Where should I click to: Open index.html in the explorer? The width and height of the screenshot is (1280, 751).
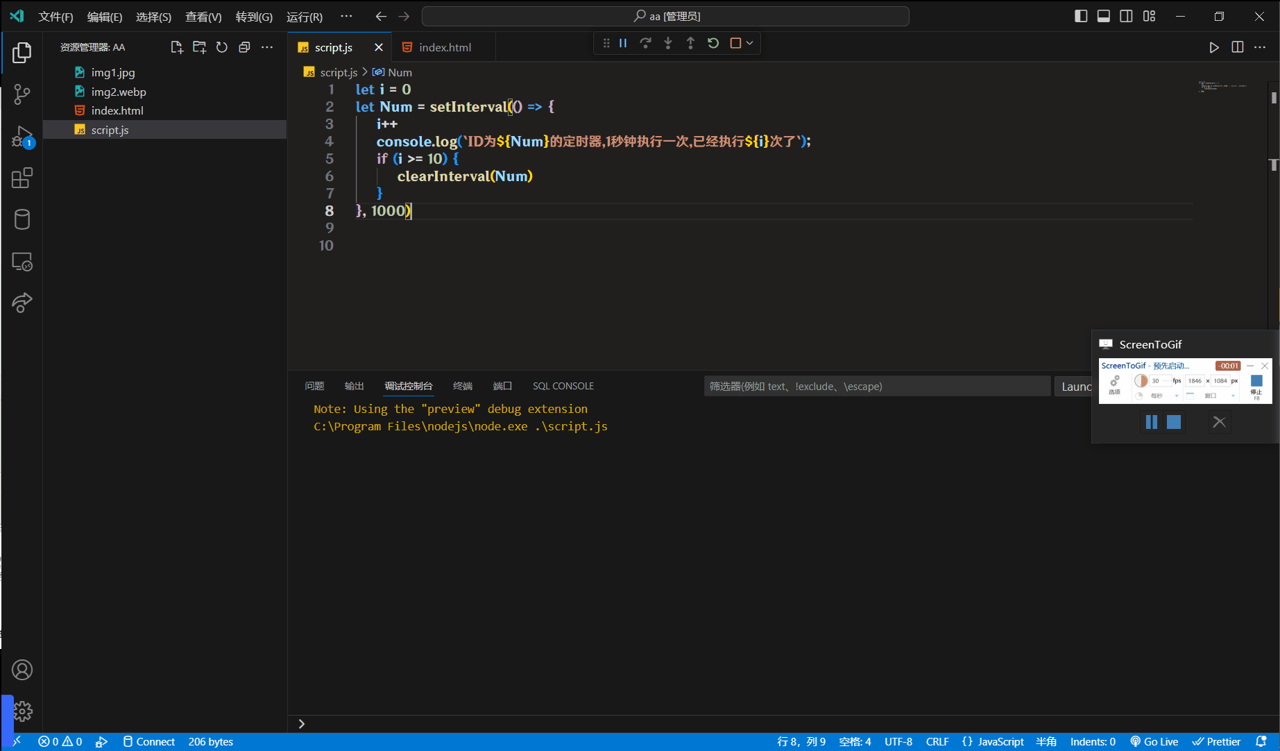coord(165,110)
